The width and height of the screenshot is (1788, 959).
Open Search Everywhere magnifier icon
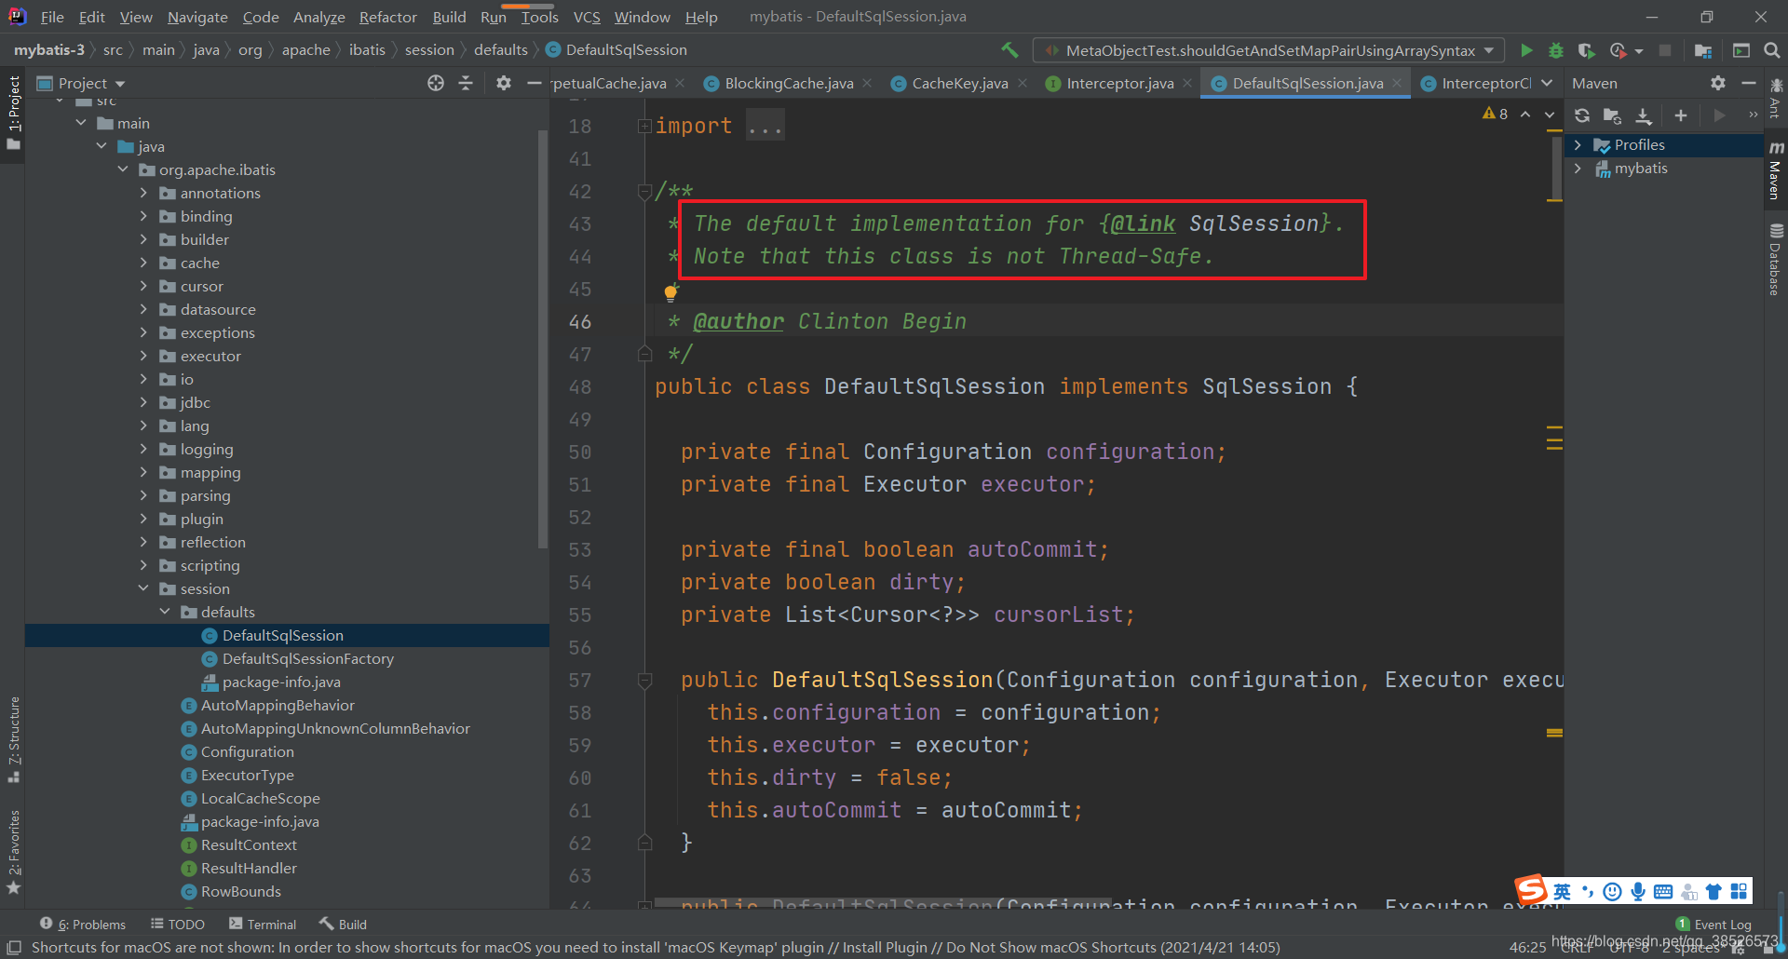[1771, 50]
